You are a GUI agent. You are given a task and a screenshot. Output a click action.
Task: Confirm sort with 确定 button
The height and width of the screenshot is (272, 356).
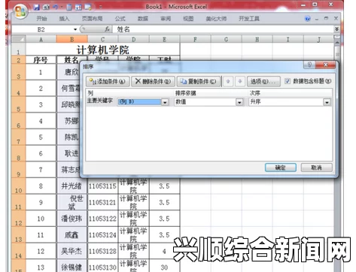[x=281, y=168]
